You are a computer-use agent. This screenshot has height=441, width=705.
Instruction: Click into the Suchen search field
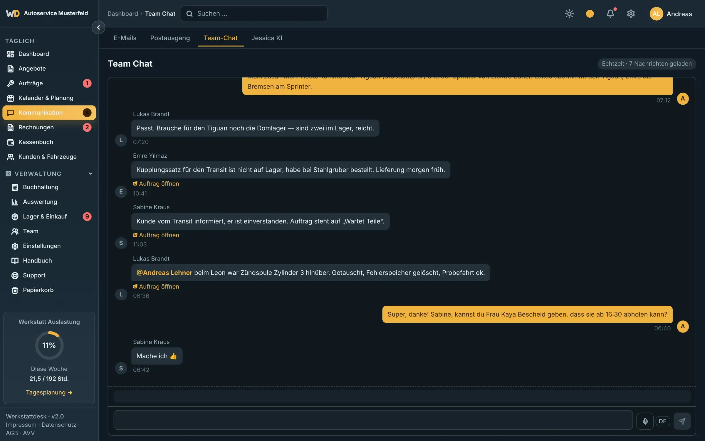(254, 14)
